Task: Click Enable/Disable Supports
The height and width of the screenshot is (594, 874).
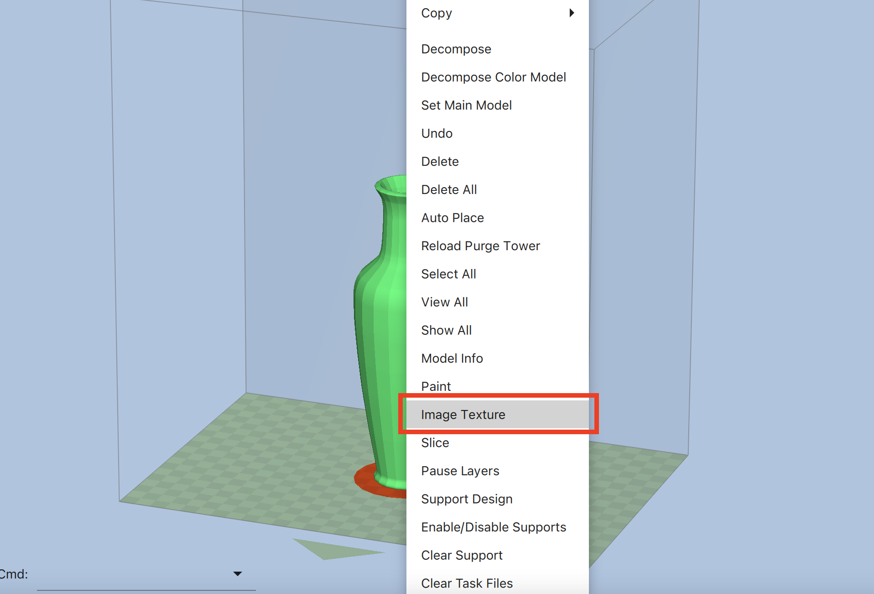Action: [x=497, y=527]
